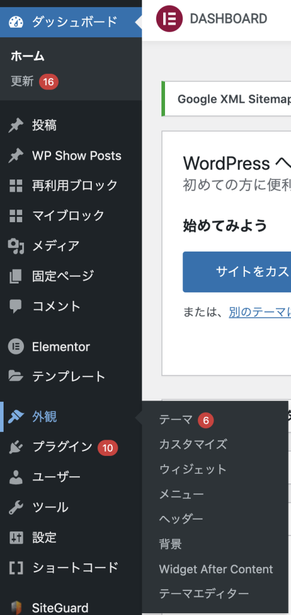Open 更新 with 16 pending updates

pos(34,82)
